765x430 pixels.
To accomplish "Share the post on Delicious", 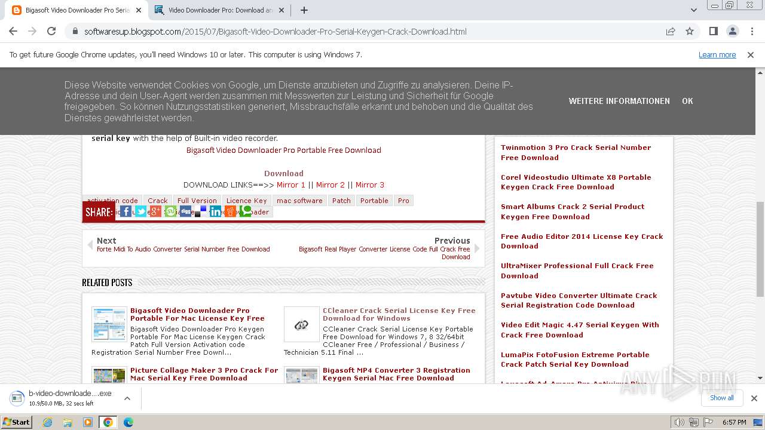I will pos(200,211).
